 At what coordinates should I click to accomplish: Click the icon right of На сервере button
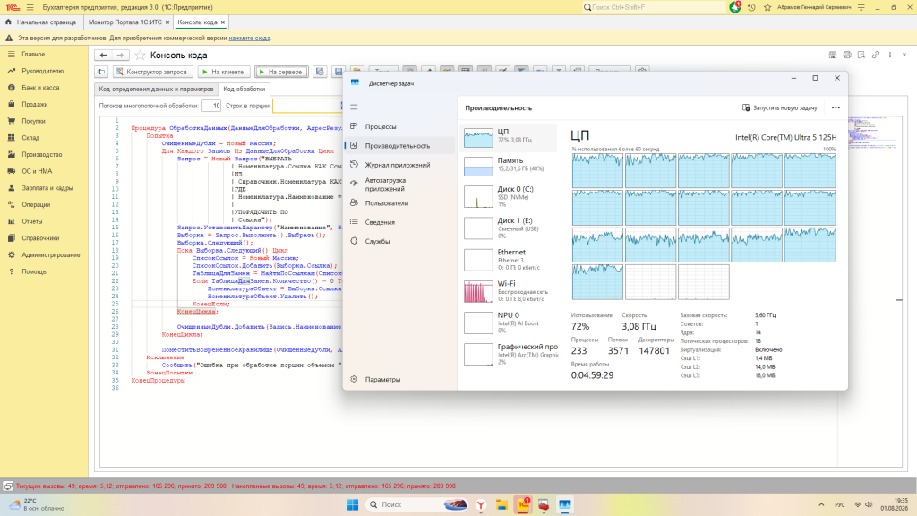[320, 72]
